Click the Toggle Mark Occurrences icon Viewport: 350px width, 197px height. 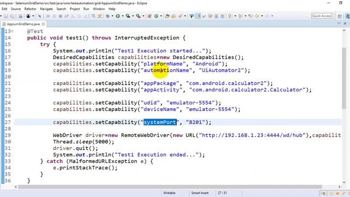pyautogui.click(x=198, y=16)
